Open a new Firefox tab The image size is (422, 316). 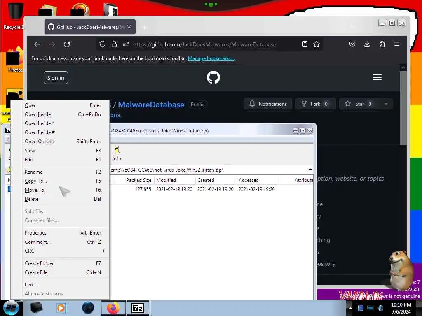coord(145,27)
